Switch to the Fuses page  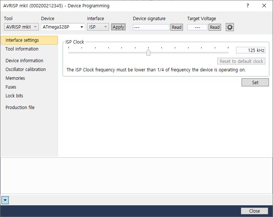click(x=11, y=87)
